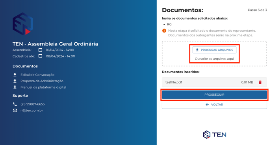
Task: Click download icon for Edital de Convocação
Action: click(x=15, y=74)
